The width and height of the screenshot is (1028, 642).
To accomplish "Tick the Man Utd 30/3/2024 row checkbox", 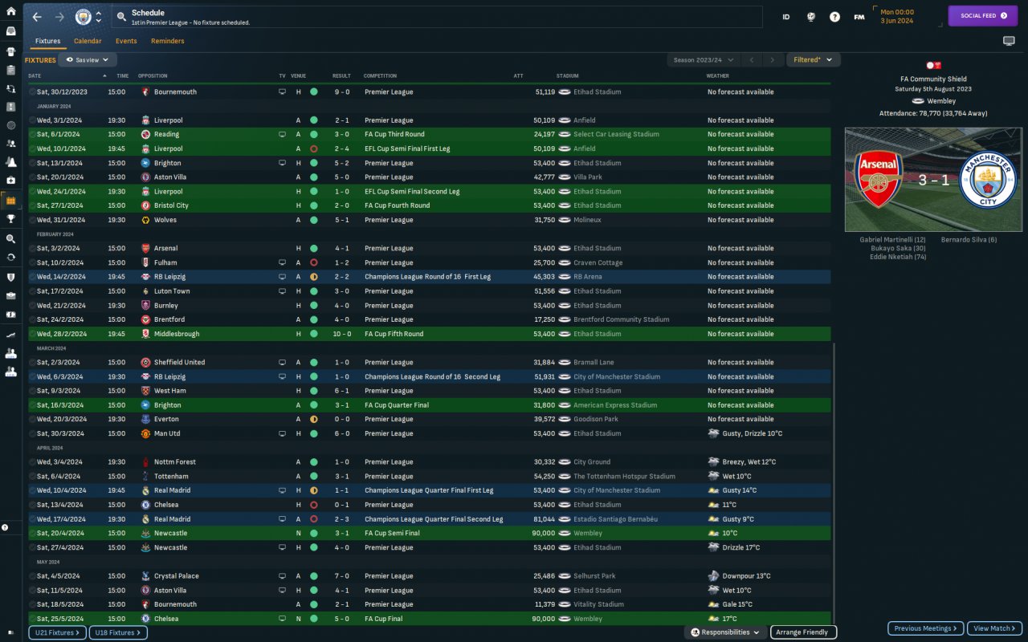I will [x=32, y=434].
